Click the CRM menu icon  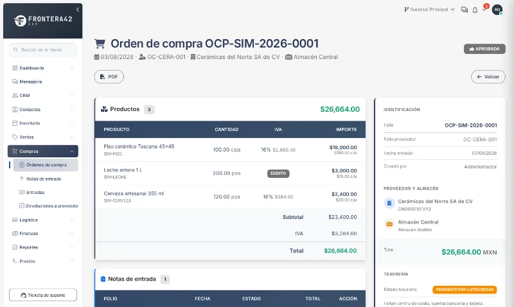[15, 95]
